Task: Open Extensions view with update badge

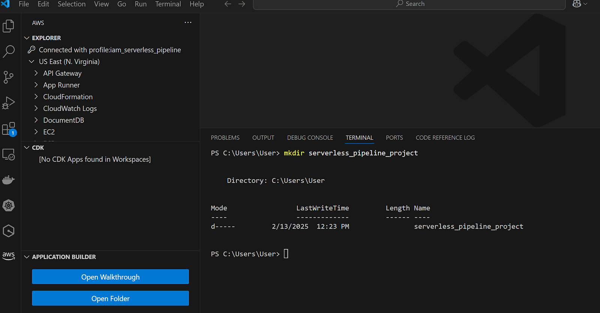Action: [x=8, y=129]
